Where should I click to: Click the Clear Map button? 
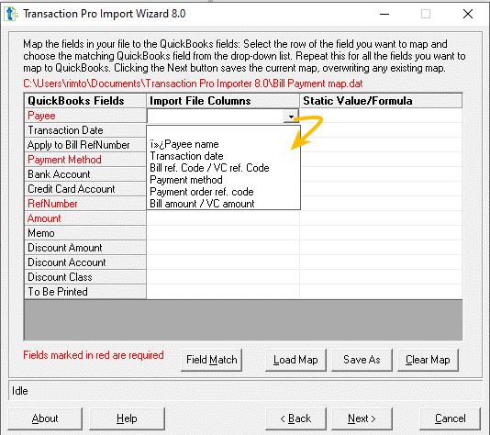(428, 360)
